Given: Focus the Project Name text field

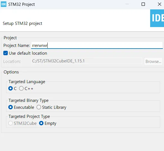Looking at the screenshot, I should coord(97,46).
